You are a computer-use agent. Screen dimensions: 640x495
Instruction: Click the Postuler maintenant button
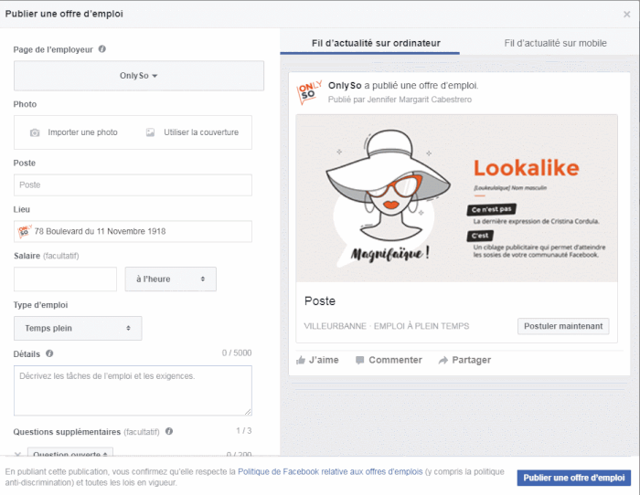click(563, 326)
